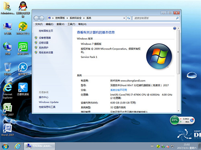Screen dimensions: 201x150
Task: Click the 23% memory floating ball
Action: pos(174,120)
